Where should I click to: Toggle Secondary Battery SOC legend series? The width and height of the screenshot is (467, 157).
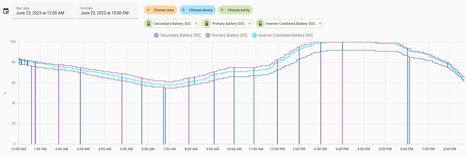178,35
